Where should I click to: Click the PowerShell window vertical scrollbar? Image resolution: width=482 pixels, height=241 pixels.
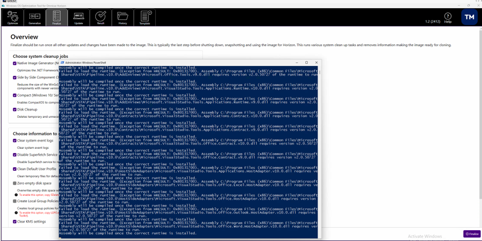[319, 148]
